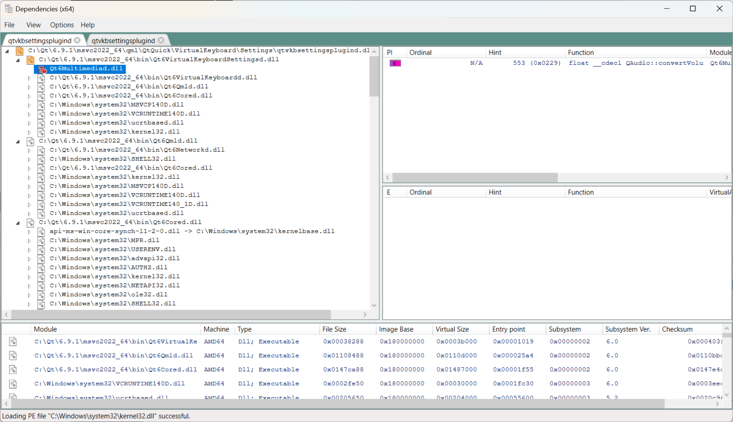The image size is (733, 422).
Task: Click the module list horizontal scrollbar thumb
Action: [x=338, y=404]
